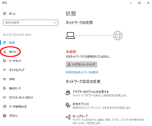152x126 pixels.
Task: Run トラブルシューティング button
Action: pos(81,65)
